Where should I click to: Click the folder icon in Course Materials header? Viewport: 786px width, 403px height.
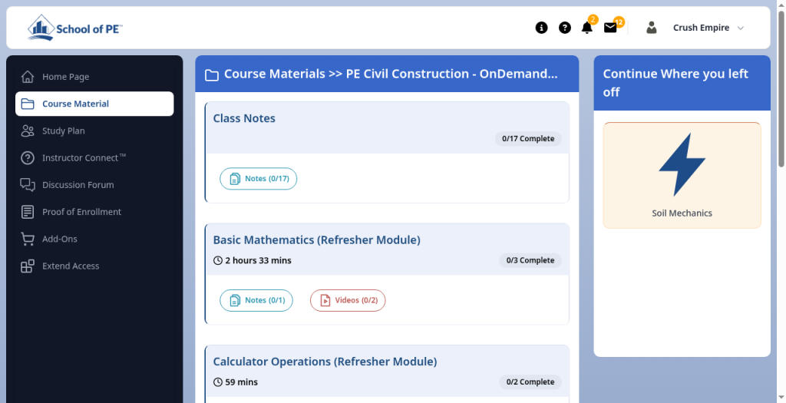coord(212,75)
